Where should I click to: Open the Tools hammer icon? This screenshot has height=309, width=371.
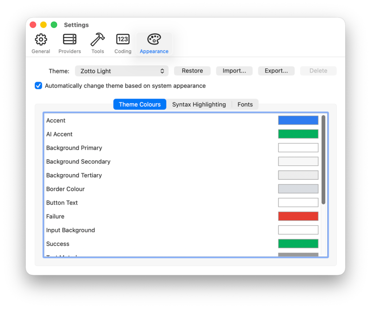point(97,39)
